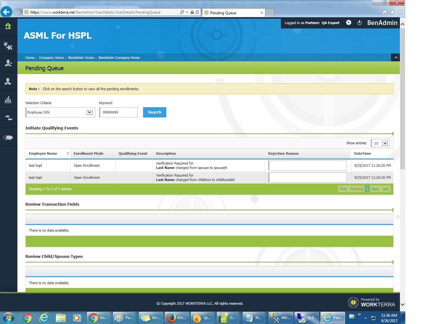
Task: Open the media player taskbar icon
Action: (77, 318)
